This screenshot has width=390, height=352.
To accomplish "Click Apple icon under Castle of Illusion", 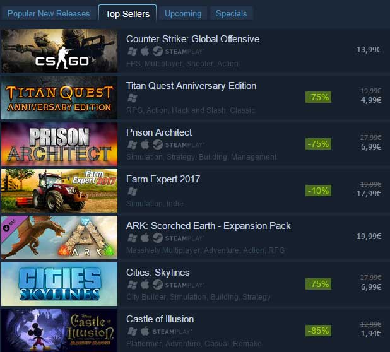I will click(x=145, y=331).
